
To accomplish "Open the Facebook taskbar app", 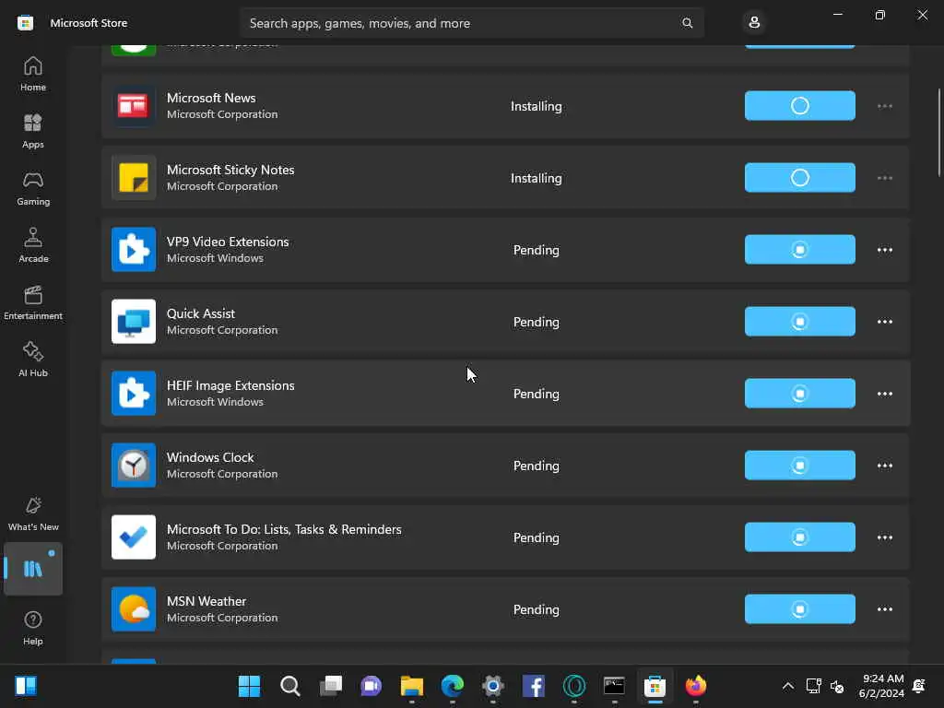I will tap(534, 686).
